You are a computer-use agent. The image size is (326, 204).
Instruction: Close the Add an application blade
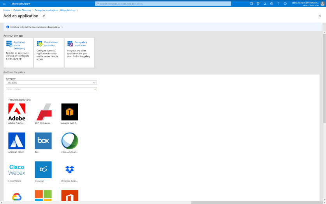click(x=320, y=16)
